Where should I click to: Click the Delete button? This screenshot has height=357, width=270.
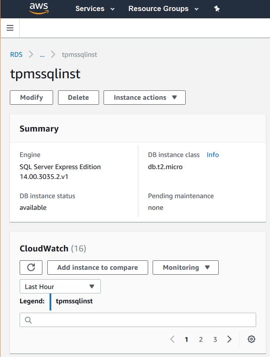tap(79, 98)
